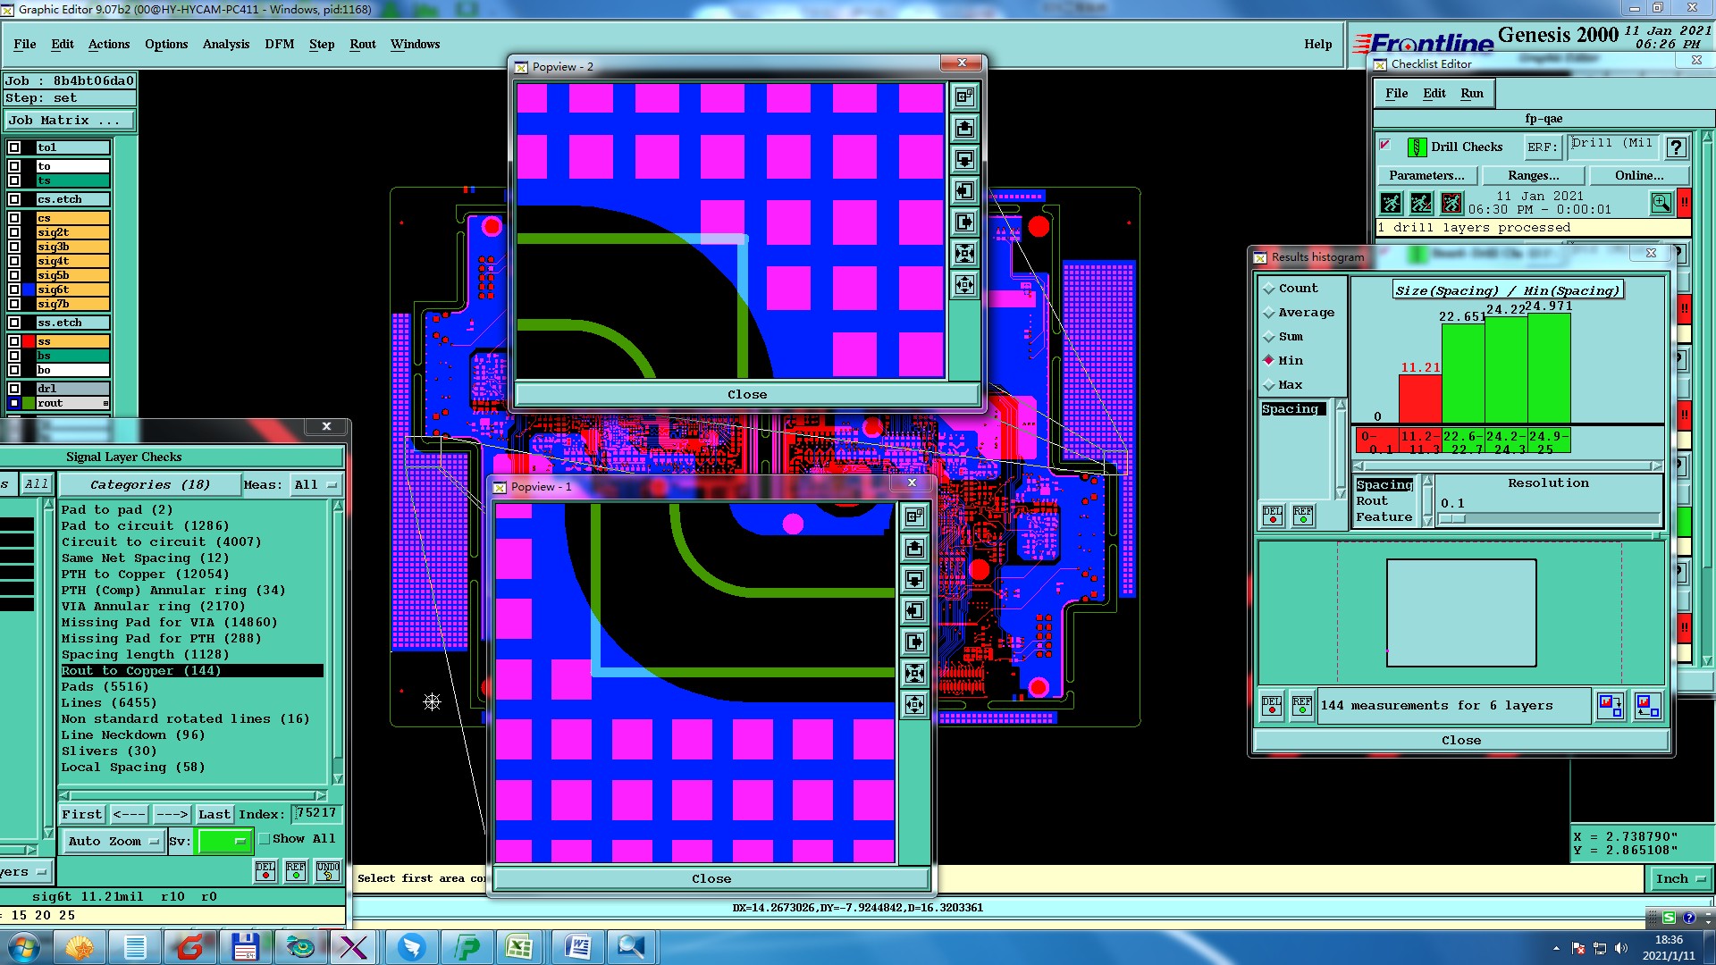The image size is (1716, 965).
Task: Click blue color swatch of sig6t layer
Action: pyautogui.click(x=29, y=289)
